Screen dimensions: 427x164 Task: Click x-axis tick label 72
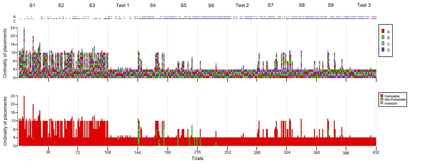[78, 153]
